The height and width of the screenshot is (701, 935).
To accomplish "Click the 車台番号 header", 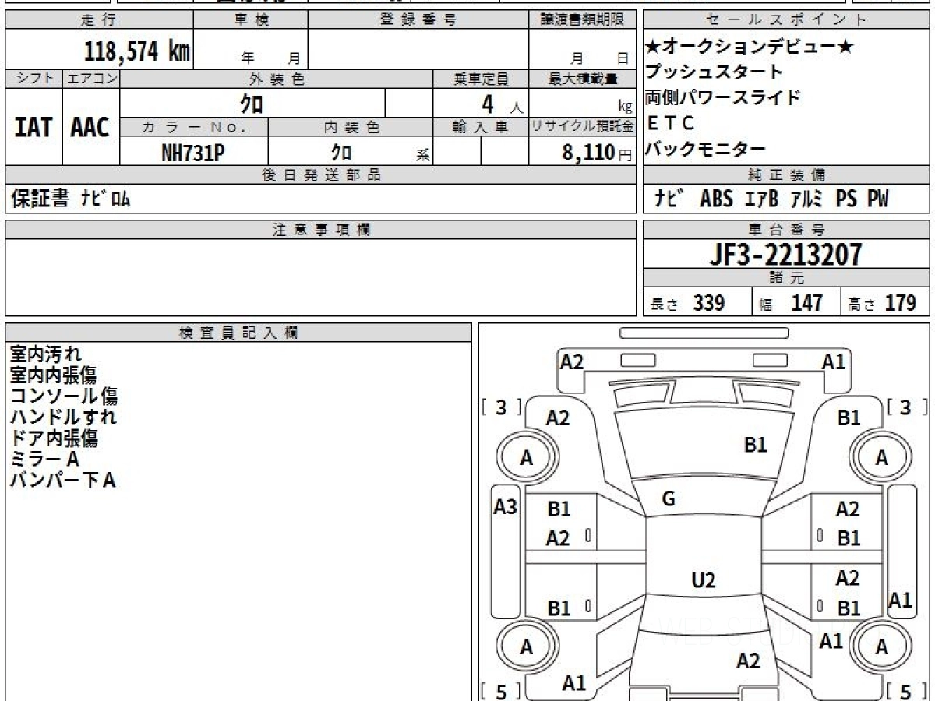I will point(787,229).
